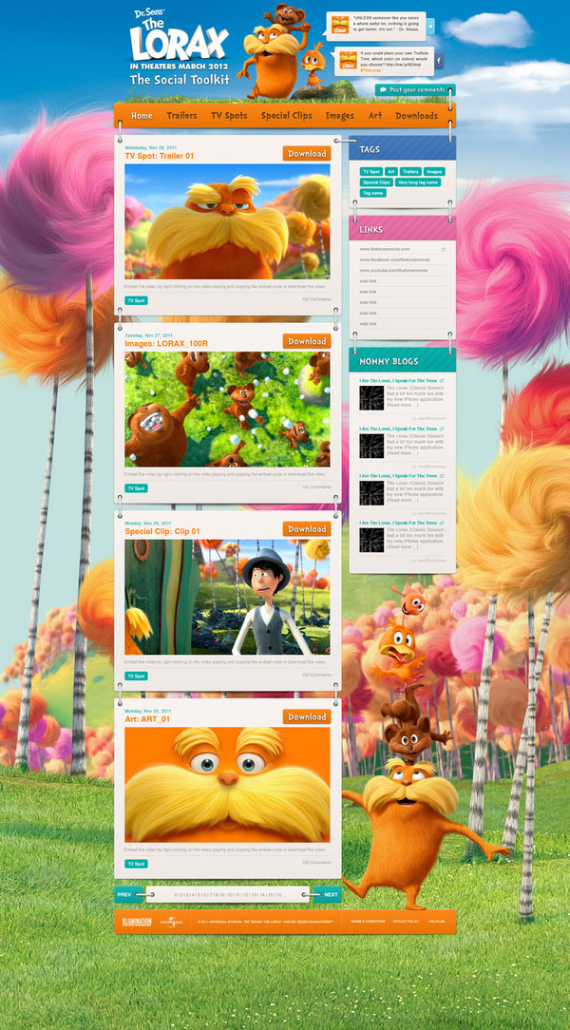Open the Images navigation tab
The width and height of the screenshot is (570, 1030).
click(x=339, y=116)
